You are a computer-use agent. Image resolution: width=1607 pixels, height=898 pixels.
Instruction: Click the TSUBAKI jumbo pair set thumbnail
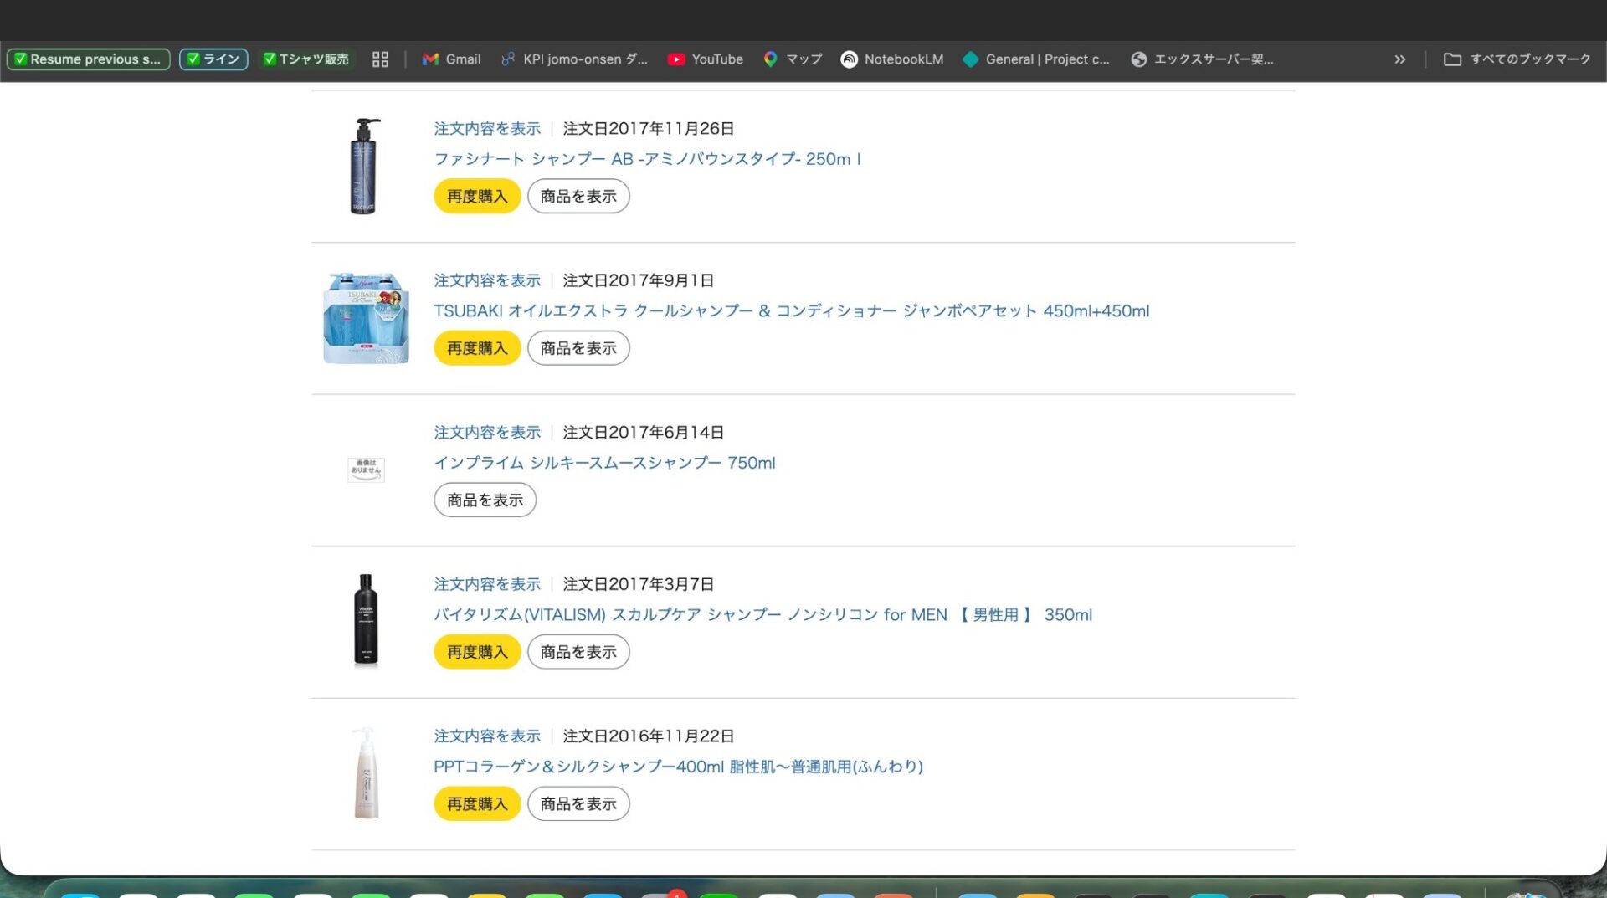(x=366, y=318)
